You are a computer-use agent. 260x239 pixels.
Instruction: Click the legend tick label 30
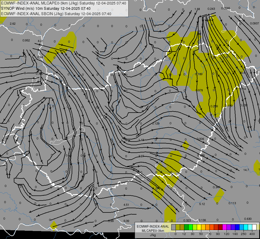tap(193, 234)
